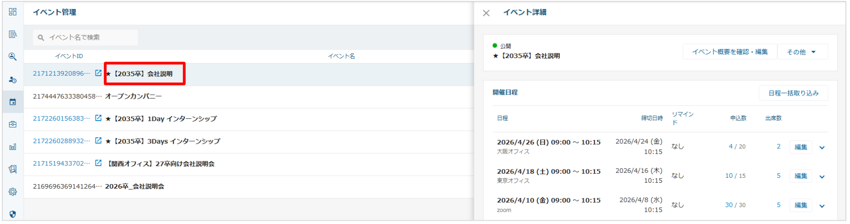Click the calendar event management sidebar icon
Image resolution: width=850 pixels, height=224 pixels.
tap(13, 102)
